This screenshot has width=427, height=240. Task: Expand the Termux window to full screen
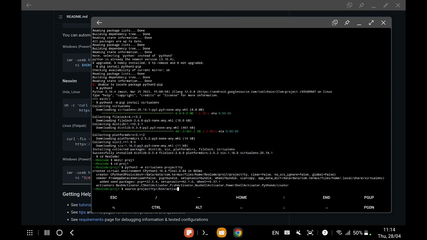pyautogui.click(x=371, y=23)
